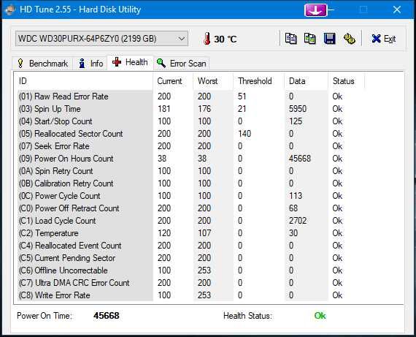Click the threshold value 51
The width and height of the screenshot is (416, 337).
[242, 96]
